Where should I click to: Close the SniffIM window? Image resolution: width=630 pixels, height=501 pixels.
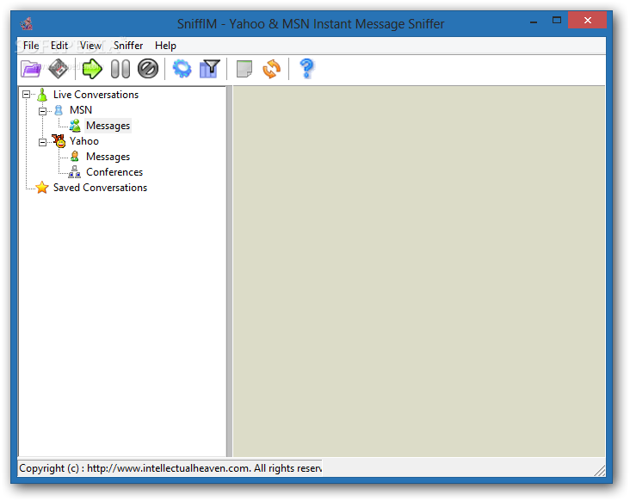(588, 20)
